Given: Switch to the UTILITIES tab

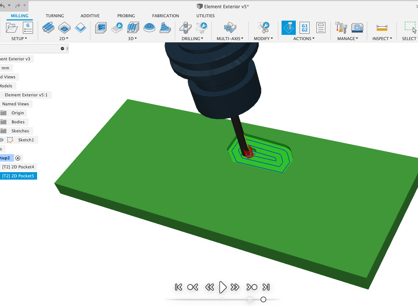Looking at the screenshot, I should (x=205, y=16).
